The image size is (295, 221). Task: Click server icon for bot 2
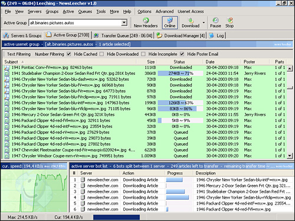click(83, 186)
